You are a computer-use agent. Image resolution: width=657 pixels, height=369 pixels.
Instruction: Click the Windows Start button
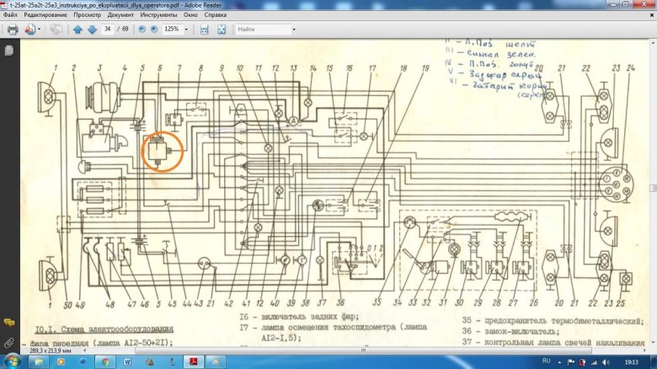click(13, 361)
